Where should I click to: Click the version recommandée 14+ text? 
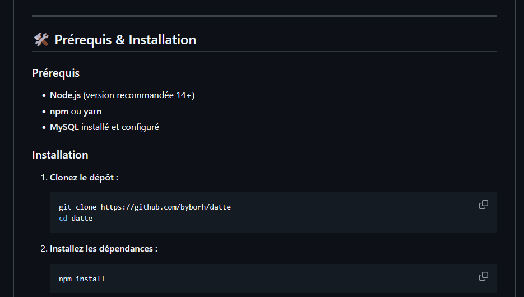[139, 95]
